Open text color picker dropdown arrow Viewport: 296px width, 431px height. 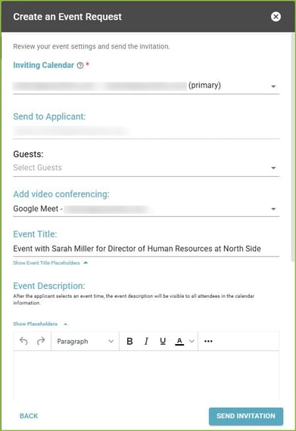(x=192, y=341)
